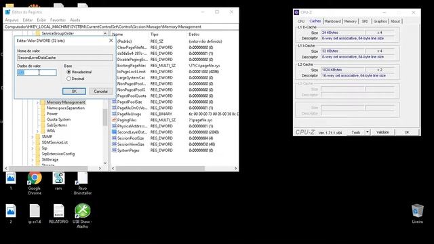Select the PagefileUsage binary value icon
Viewport: 434px width, 244px height.
(114, 114)
